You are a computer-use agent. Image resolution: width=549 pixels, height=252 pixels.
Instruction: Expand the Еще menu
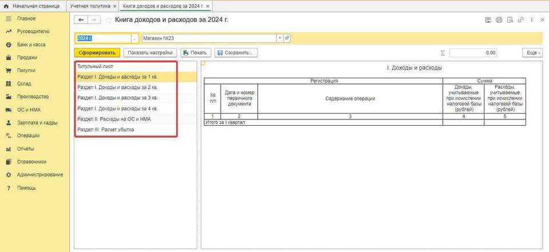click(x=532, y=53)
